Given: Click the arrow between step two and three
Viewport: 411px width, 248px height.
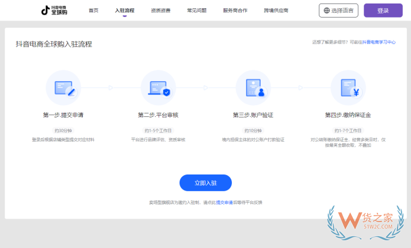Looking at the screenshot, I should 206,88.
